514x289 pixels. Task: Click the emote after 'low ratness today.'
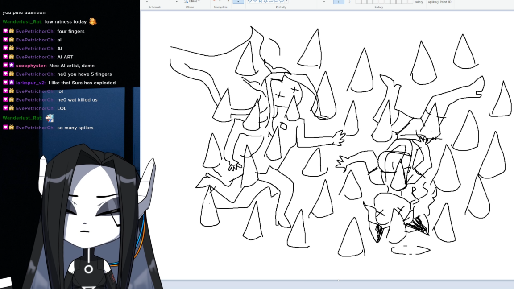(x=93, y=21)
